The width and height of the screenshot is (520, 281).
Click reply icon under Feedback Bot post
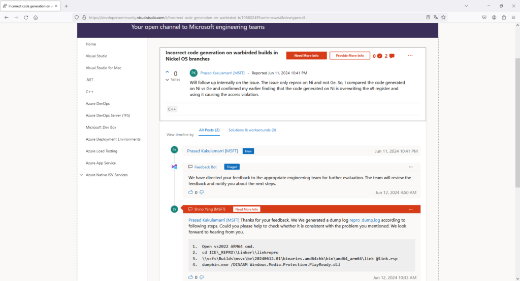point(202,192)
